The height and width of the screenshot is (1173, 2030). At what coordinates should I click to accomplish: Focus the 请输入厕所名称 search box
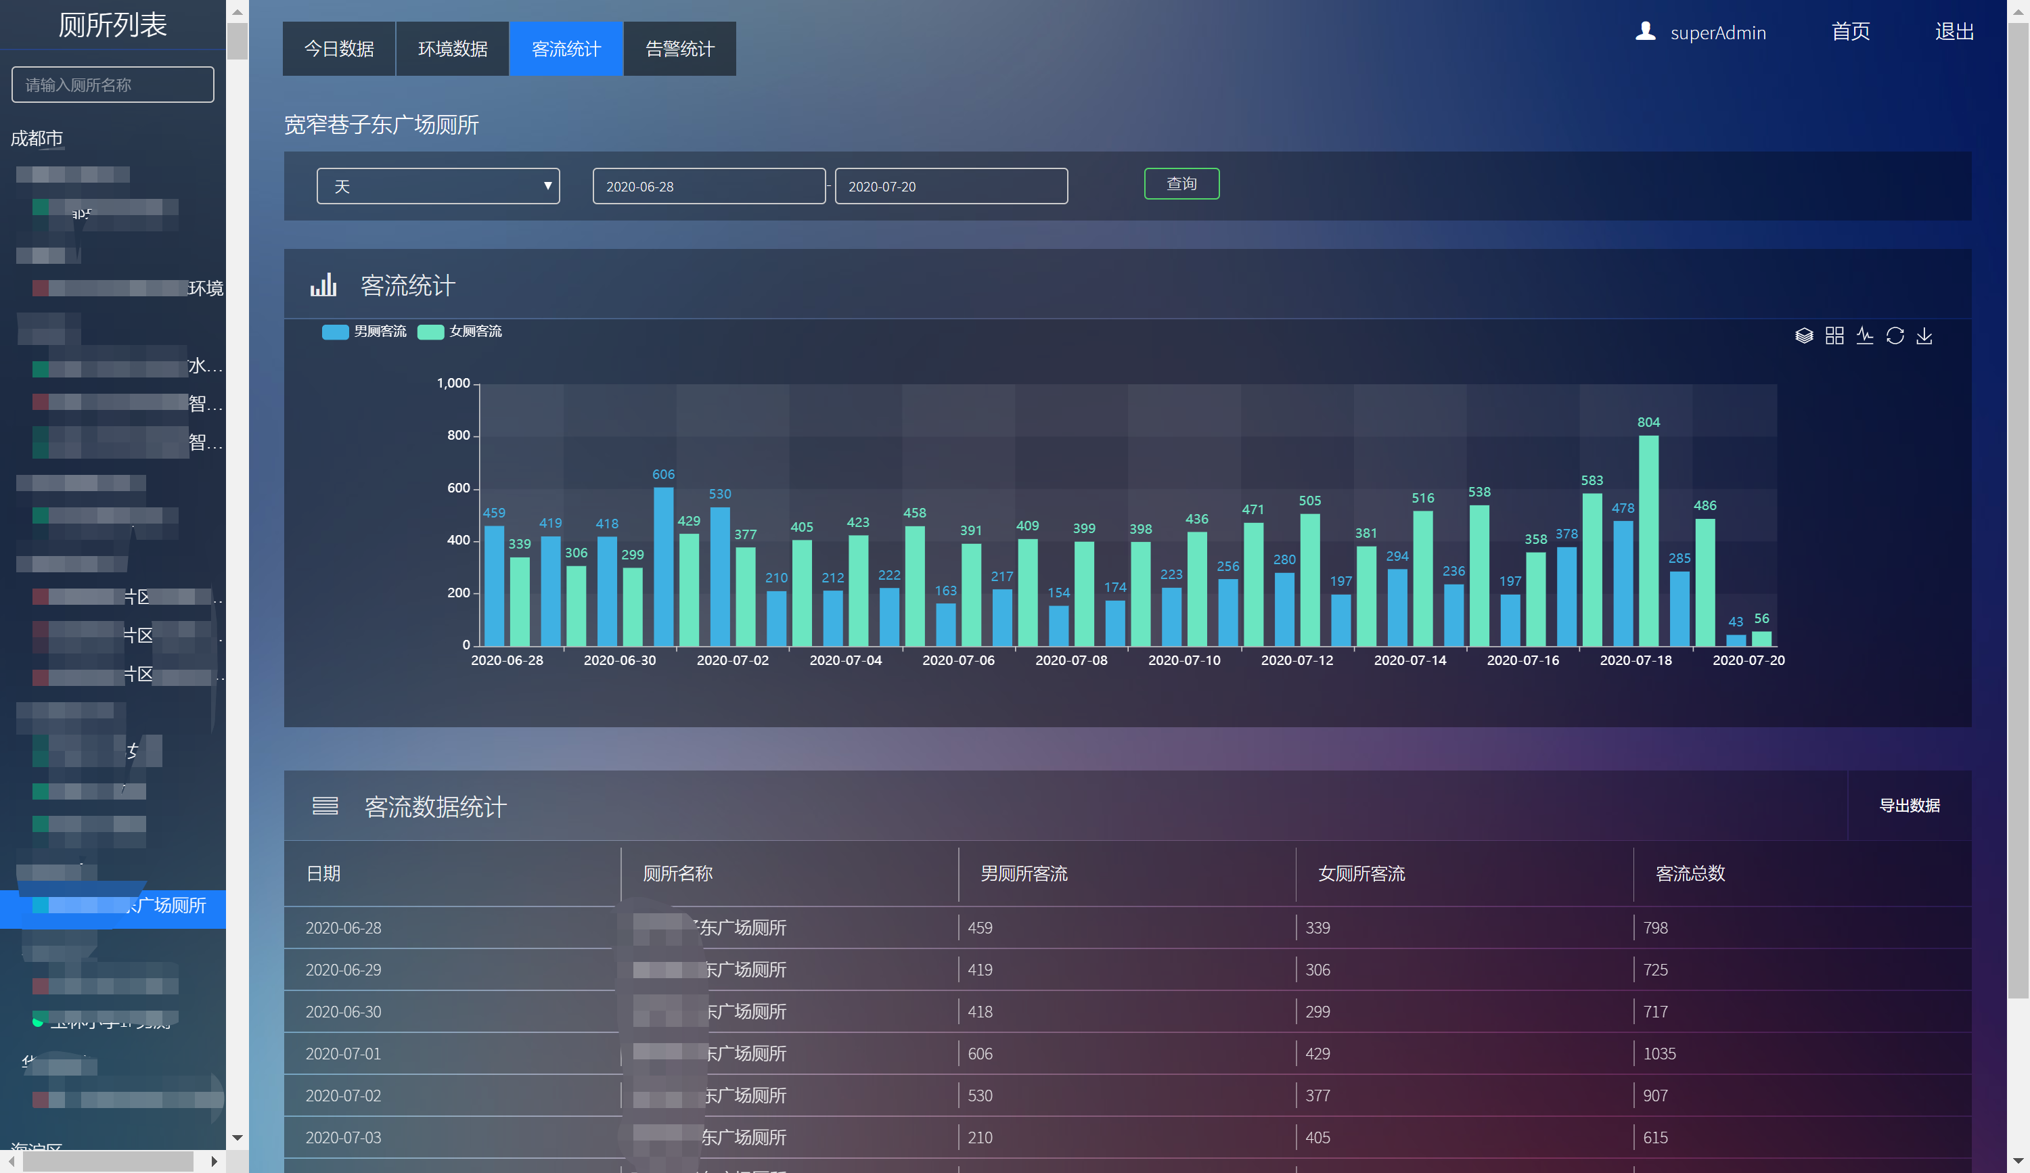pyautogui.click(x=113, y=85)
